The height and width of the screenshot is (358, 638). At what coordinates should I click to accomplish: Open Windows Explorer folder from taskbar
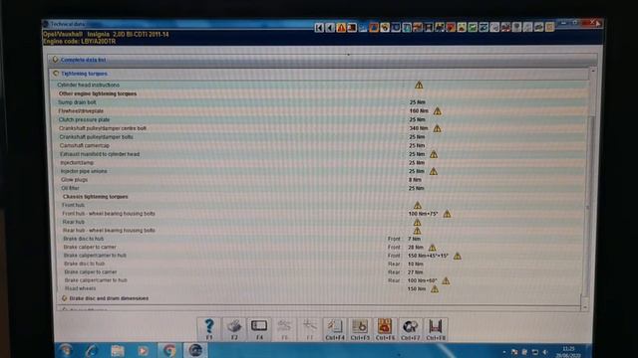pyautogui.click(x=118, y=350)
